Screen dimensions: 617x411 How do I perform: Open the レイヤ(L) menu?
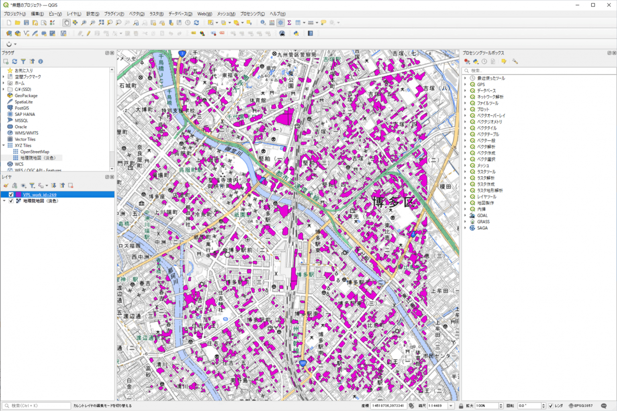[x=74, y=14]
